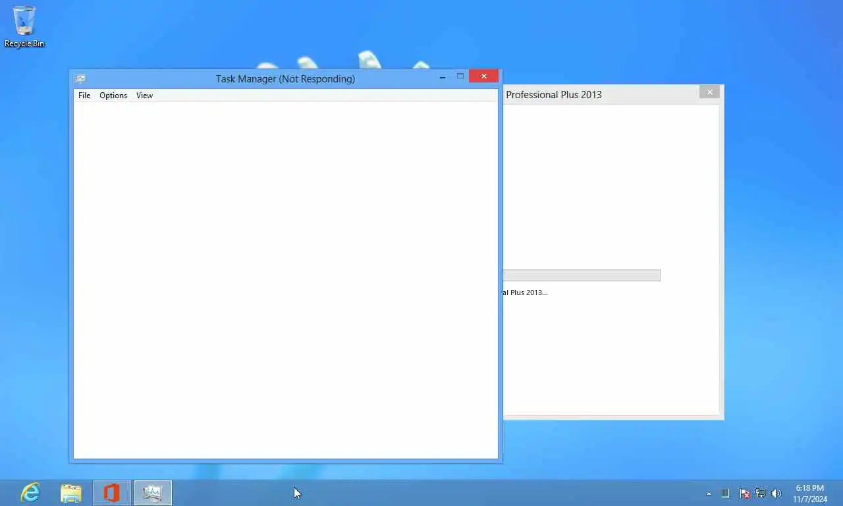The image size is (843, 506).
Task: Open the View menu in Task Manager
Action: [x=144, y=96]
